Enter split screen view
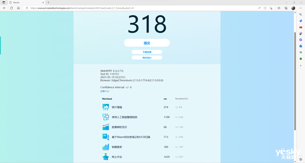This screenshot has width=305, height=163. coord(265,8)
